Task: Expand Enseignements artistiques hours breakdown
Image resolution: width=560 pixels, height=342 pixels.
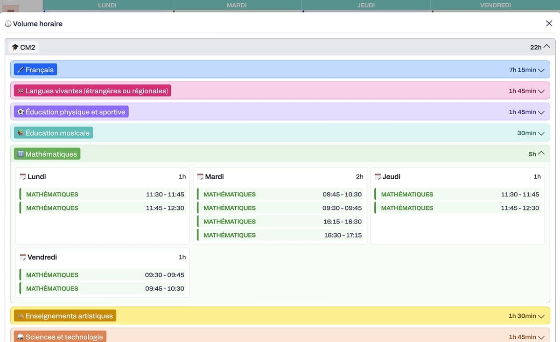Action: click(541, 316)
